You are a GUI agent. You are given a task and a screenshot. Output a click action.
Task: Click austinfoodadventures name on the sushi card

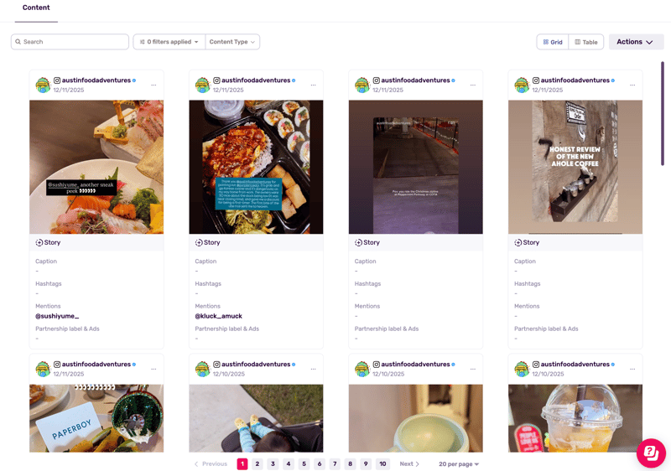96,80
